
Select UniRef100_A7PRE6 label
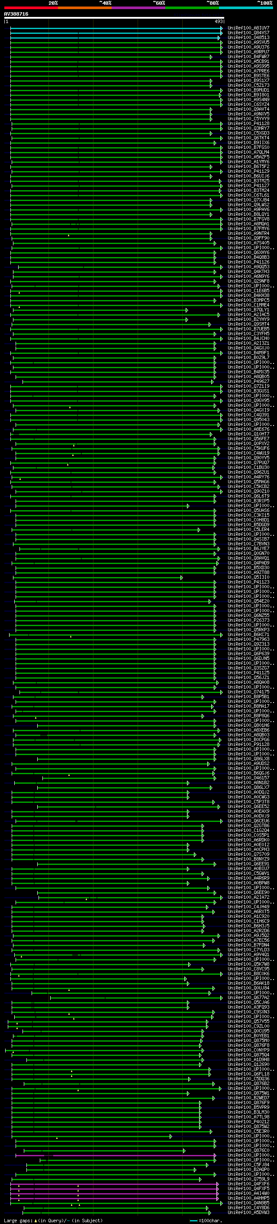click(x=248, y=71)
